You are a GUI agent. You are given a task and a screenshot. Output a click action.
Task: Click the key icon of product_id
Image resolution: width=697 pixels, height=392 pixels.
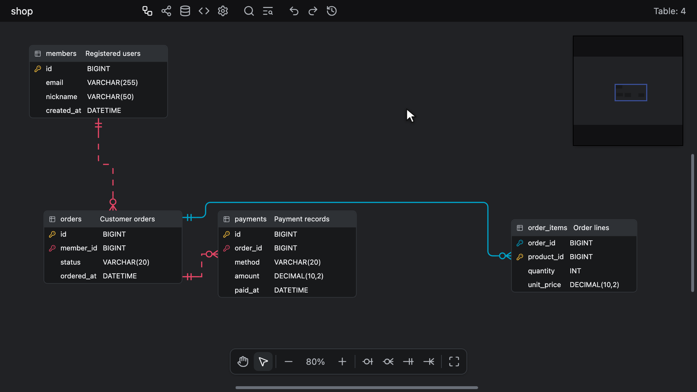520,257
